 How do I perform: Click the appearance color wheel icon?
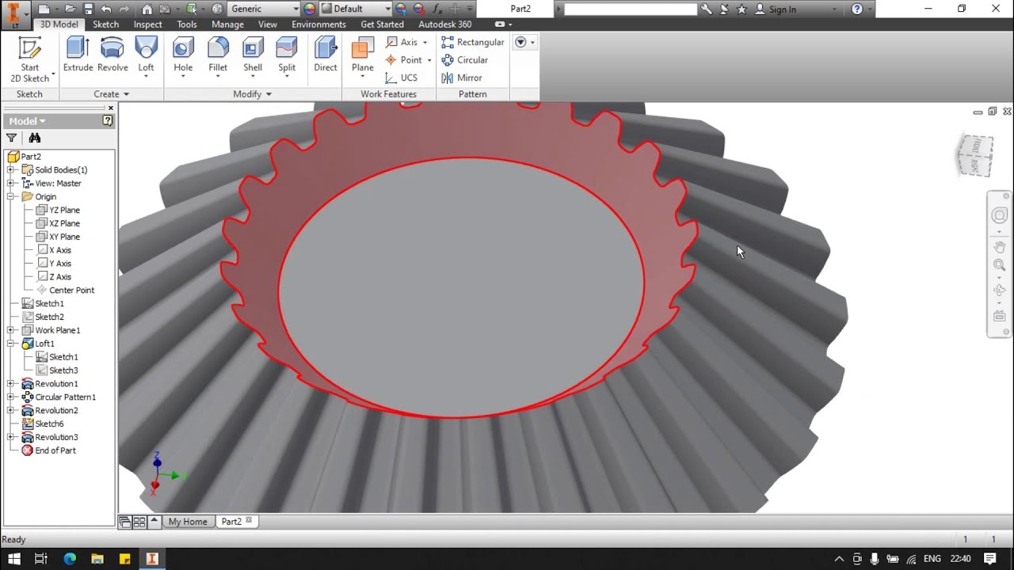click(x=310, y=9)
